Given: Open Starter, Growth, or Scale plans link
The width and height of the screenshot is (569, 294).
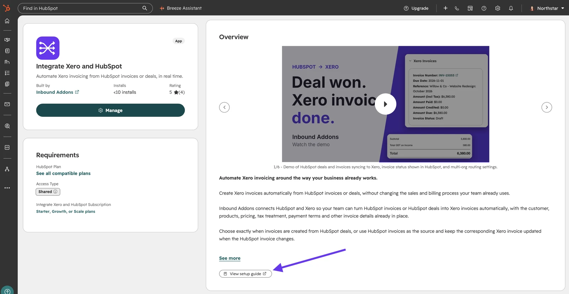Looking at the screenshot, I should click(x=66, y=212).
